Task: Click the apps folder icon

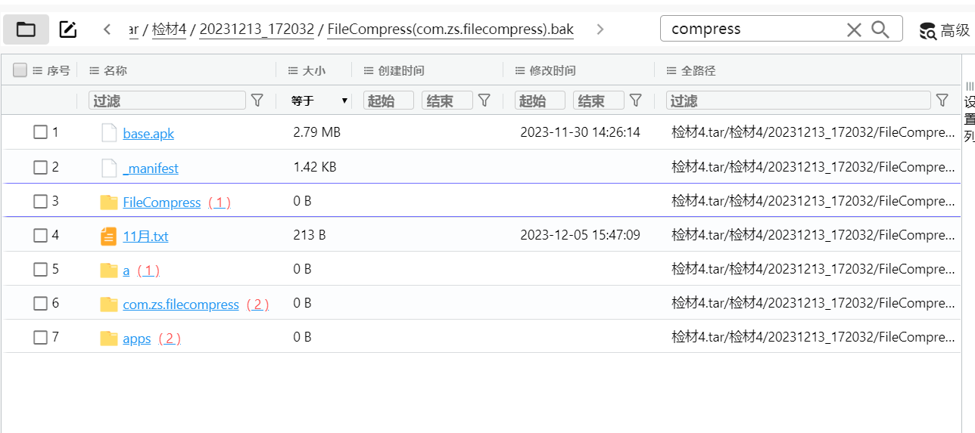Action: tap(109, 338)
